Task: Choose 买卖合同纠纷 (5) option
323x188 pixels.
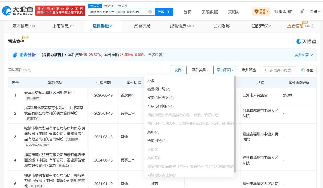Action: pos(189,98)
